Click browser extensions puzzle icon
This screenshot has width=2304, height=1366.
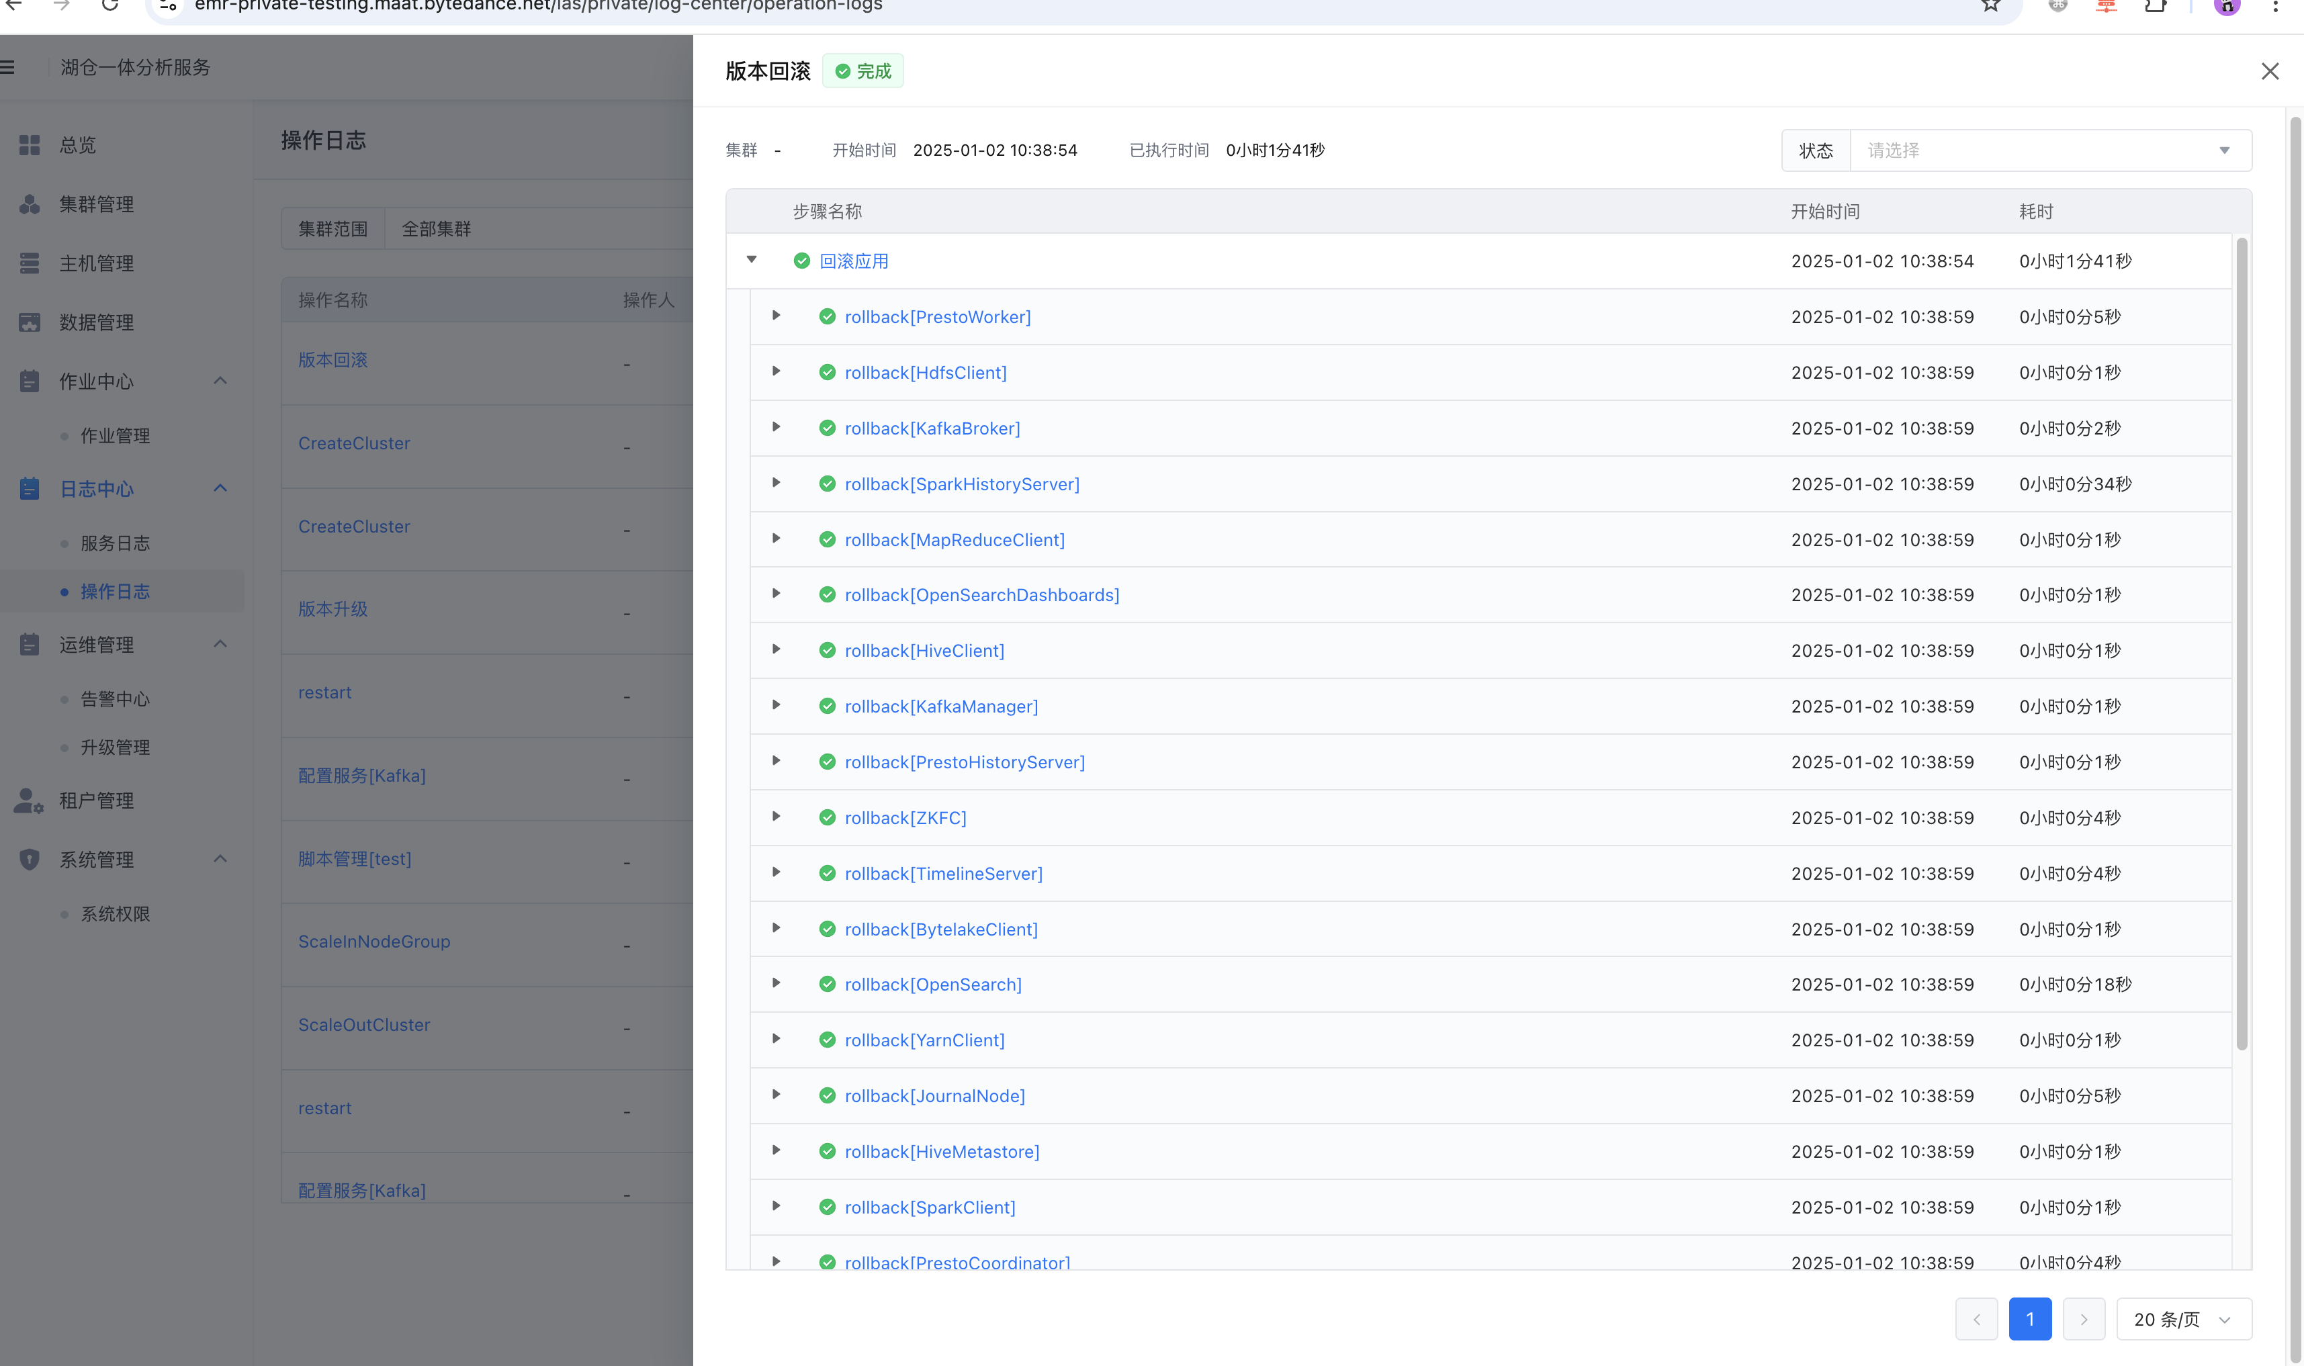(x=2155, y=5)
